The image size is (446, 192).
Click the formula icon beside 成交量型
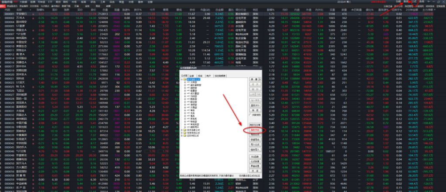coord(188,94)
